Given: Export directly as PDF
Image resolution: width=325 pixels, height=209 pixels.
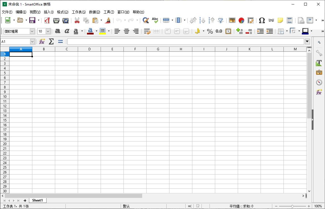Looking at the screenshot, I should (47, 20).
